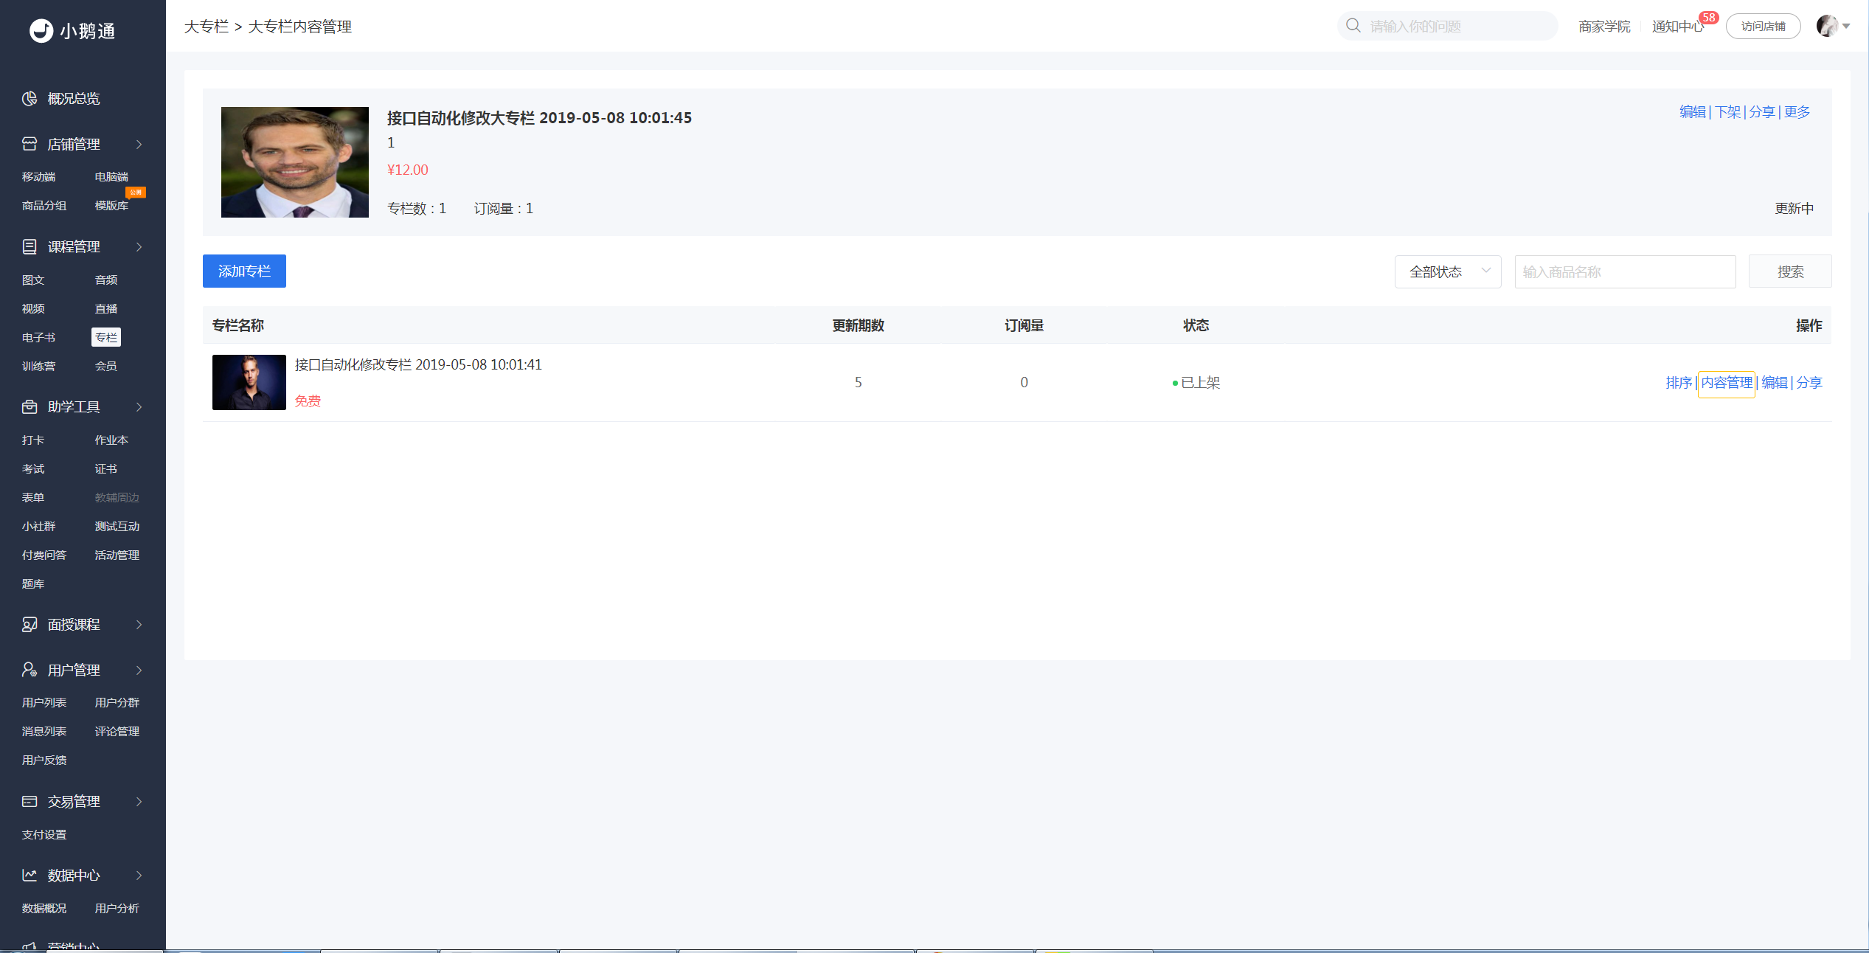Image resolution: width=1869 pixels, height=953 pixels.
Task: Expand 店铺管理 chevron
Action: (139, 145)
